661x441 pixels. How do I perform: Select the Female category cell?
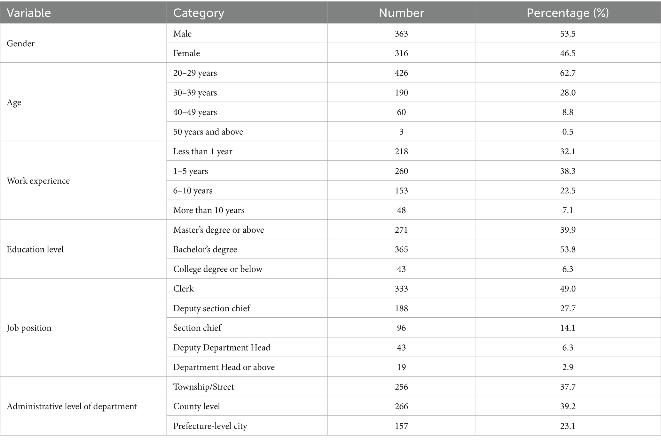[x=186, y=53]
